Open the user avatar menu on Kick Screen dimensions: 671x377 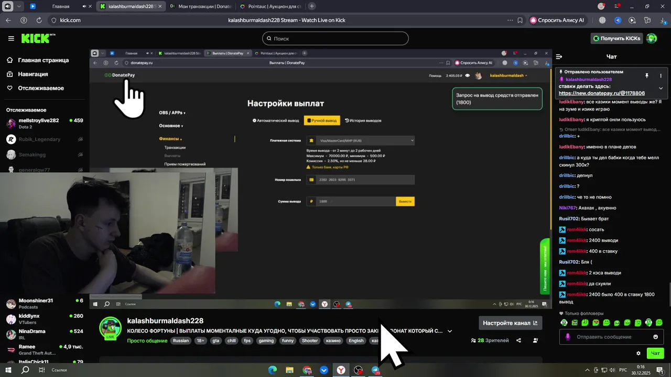(652, 38)
